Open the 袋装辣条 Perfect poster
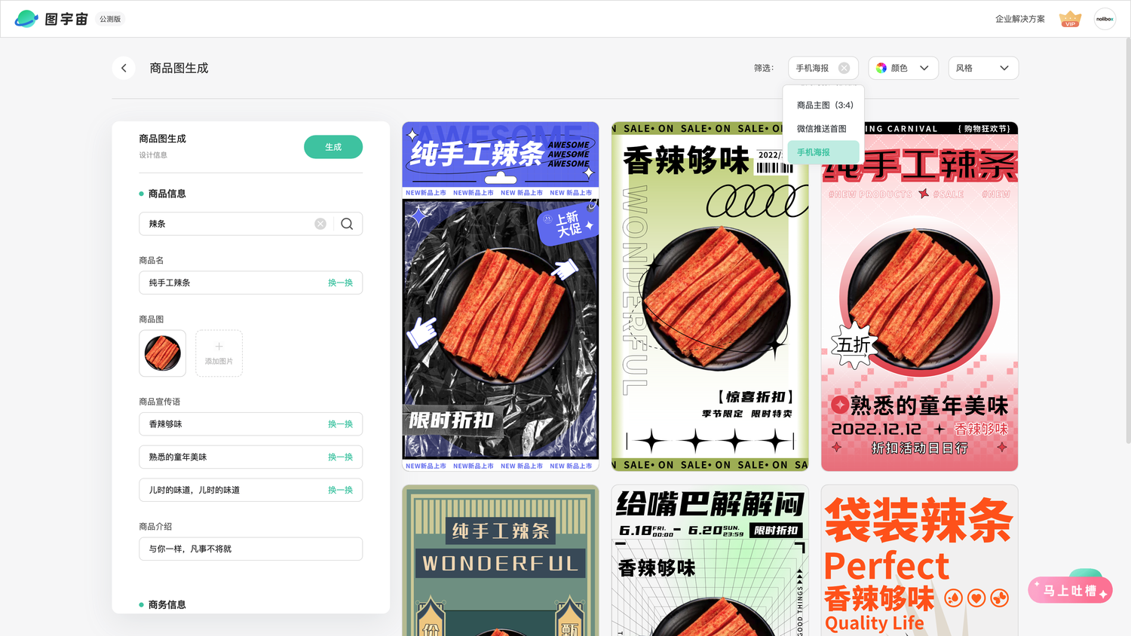The image size is (1131, 636). coord(920,561)
